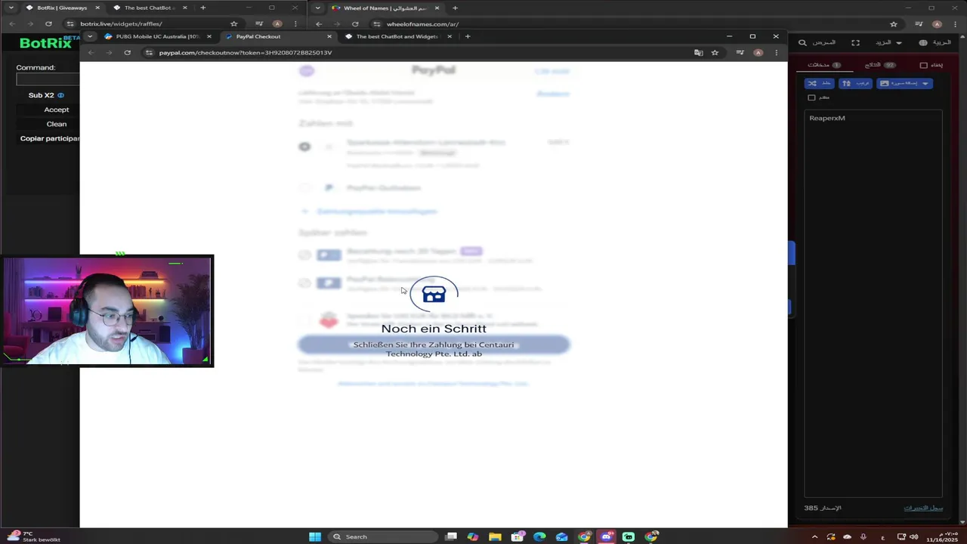Open Discord from the taskbar
This screenshot has height=544, width=967.
click(607, 536)
